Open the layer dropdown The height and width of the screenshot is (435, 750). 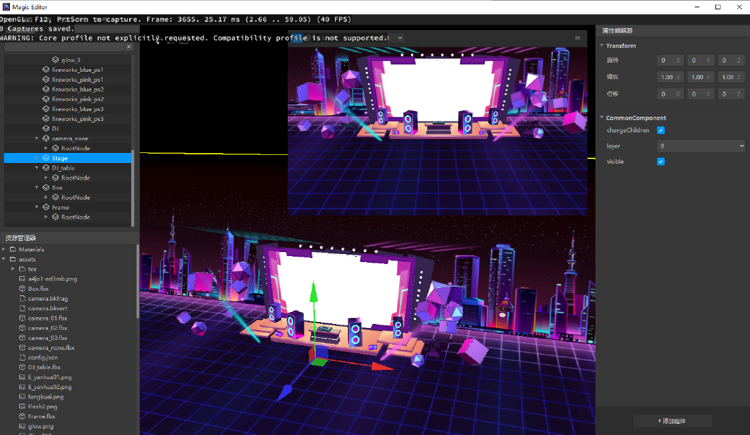point(701,146)
